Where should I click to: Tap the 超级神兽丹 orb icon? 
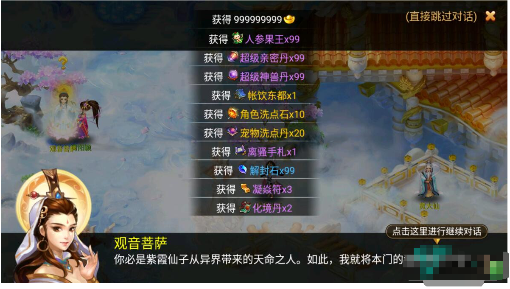click(x=233, y=76)
